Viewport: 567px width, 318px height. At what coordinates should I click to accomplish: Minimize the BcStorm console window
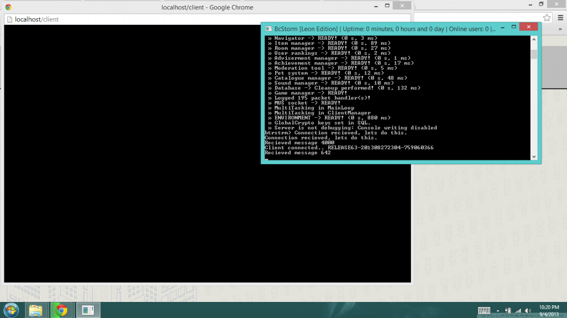501,27
